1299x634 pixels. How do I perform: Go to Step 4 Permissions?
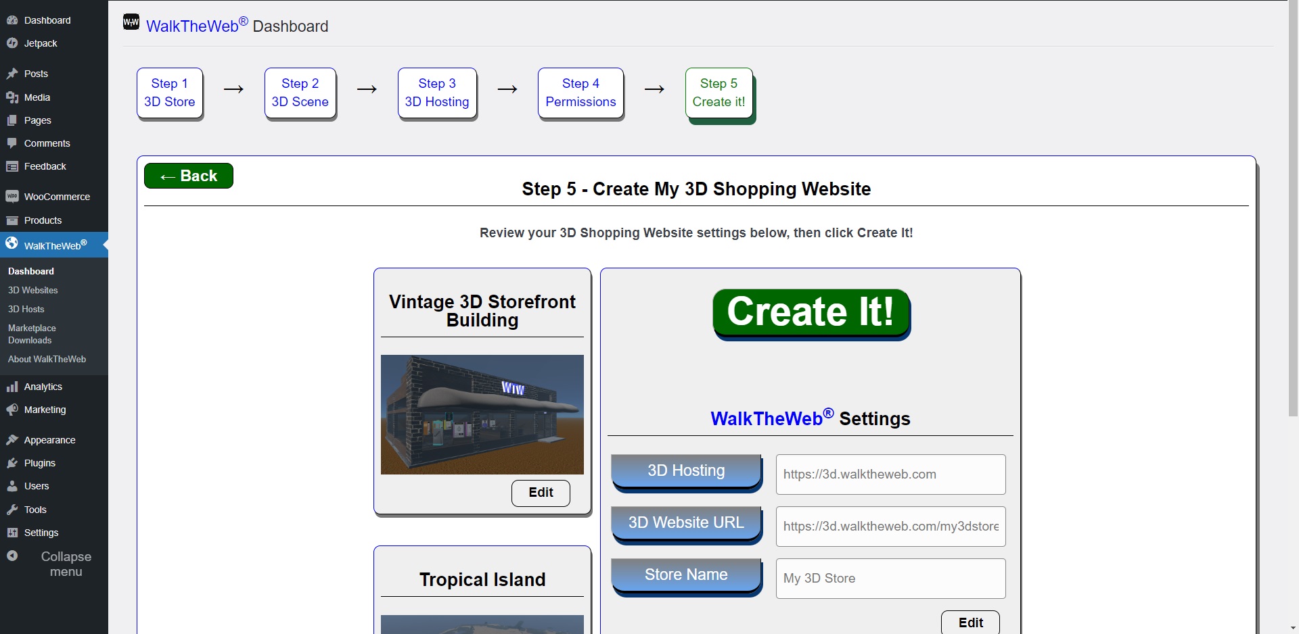[x=580, y=93]
